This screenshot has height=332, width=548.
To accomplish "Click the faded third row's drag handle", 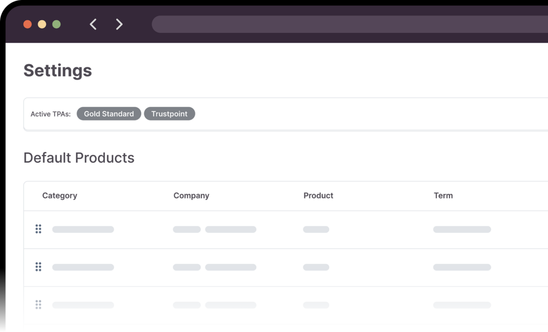I will pos(39,305).
